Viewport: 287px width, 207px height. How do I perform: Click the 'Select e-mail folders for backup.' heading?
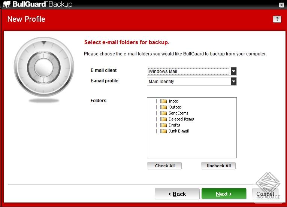click(127, 42)
